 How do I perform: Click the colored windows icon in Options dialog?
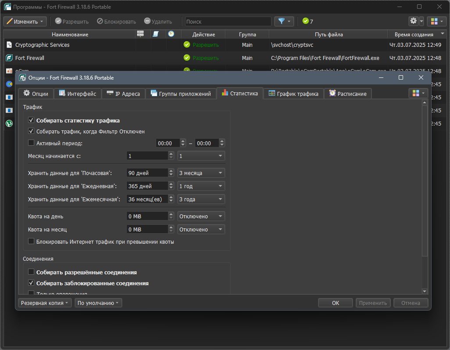tap(415, 93)
